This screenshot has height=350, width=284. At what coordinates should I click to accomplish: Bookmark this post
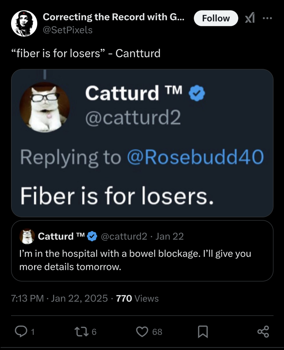(x=203, y=332)
